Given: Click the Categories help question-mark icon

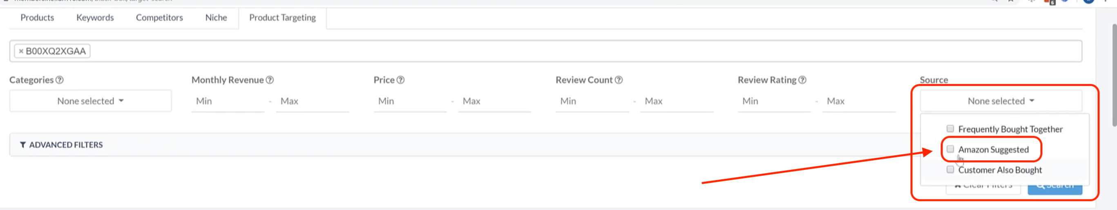Looking at the screenshot, I should 60,80.
